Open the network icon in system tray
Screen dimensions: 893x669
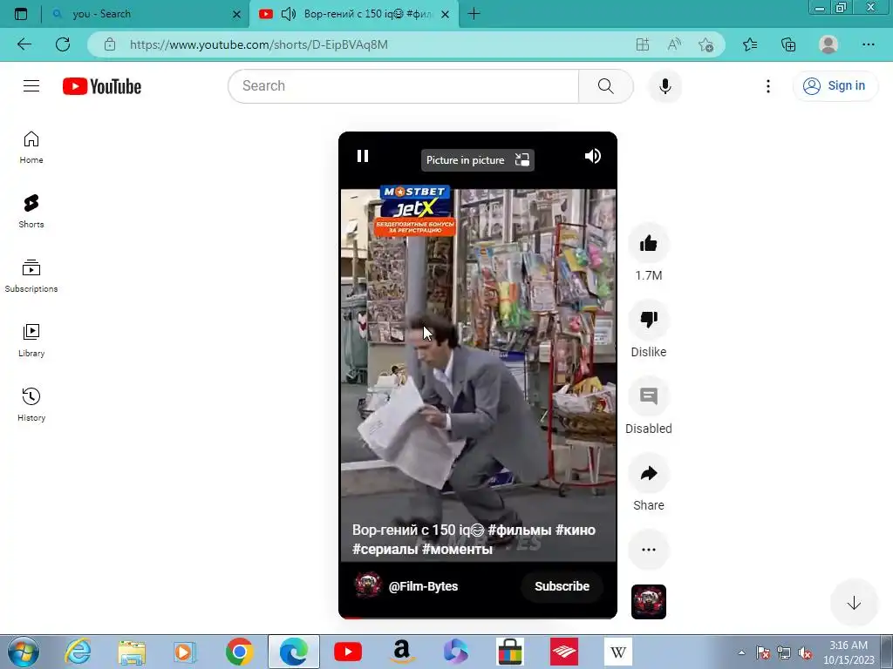coord(784,653)
